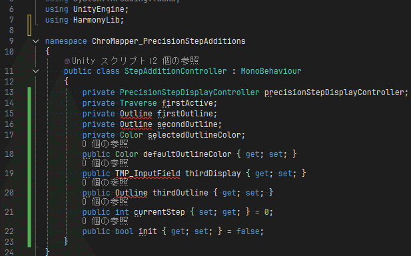Click line number 13 in the gutter
Screen dimensions: 411x256
tap(9, 92)
